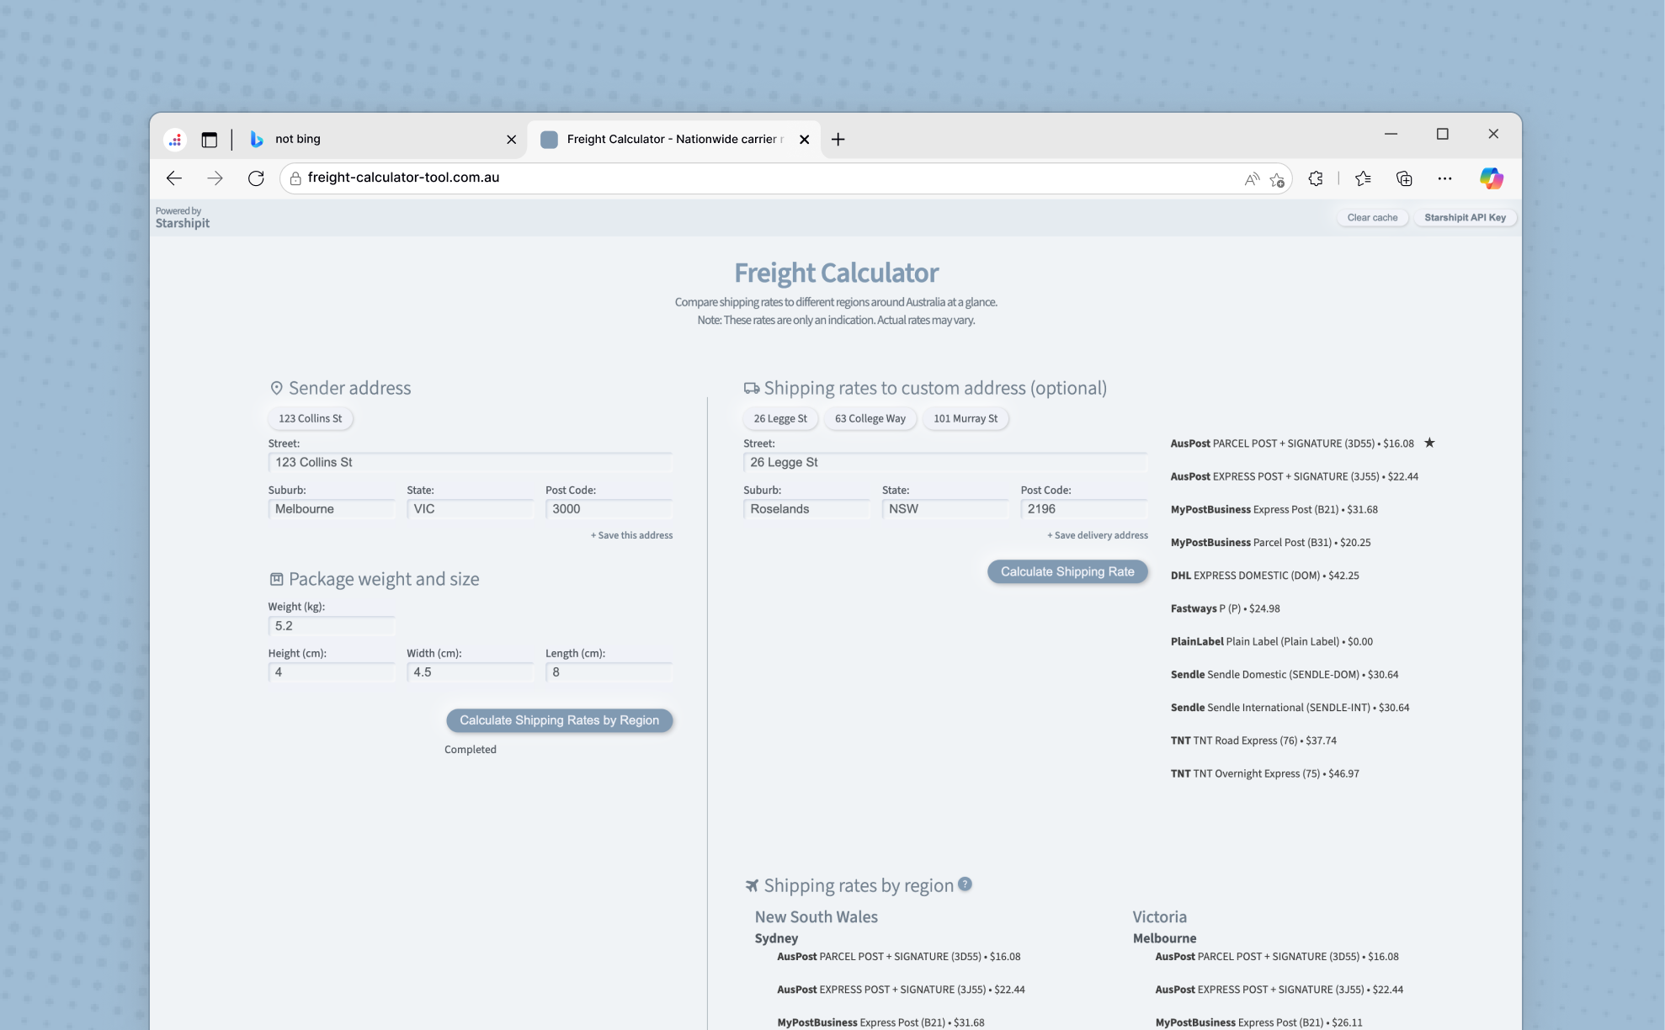
Task: Click the truck icon by custom address heading
Action: click(x=752, y=388)
